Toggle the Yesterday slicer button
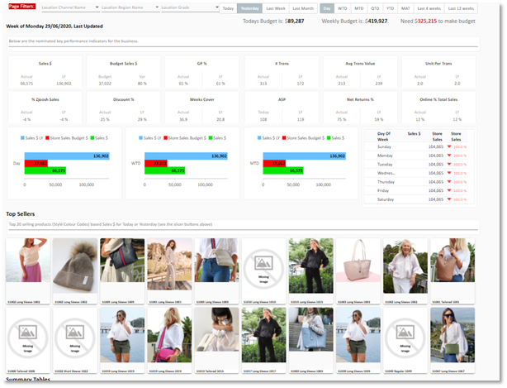The height and width of the screenshot is (388, 507). click(x=249, y=7)
